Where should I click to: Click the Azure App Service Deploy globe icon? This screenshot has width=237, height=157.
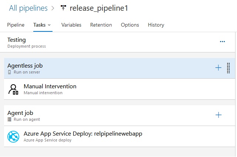pyautogui.click(x=13, y=137)
